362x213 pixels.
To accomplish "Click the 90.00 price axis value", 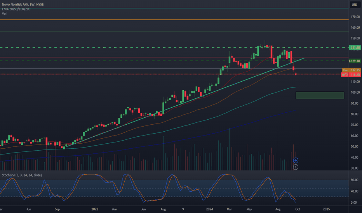I will coord(355,103).
